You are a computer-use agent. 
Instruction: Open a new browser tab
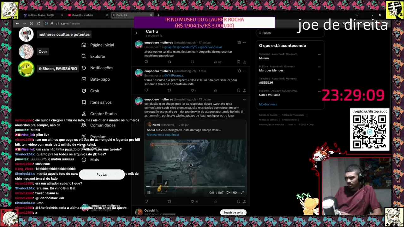(x=158, y=15)
